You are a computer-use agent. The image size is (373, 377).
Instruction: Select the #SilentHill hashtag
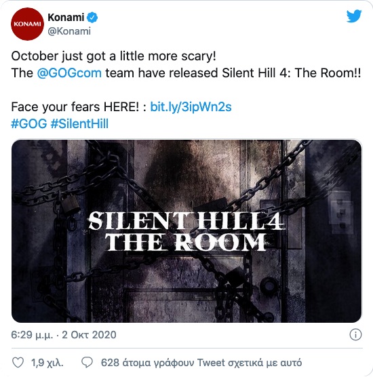click(79, 123)
